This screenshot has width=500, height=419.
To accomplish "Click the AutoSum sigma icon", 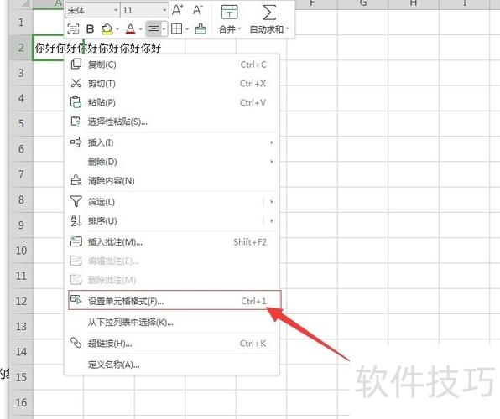I will (x=269, y=12).
